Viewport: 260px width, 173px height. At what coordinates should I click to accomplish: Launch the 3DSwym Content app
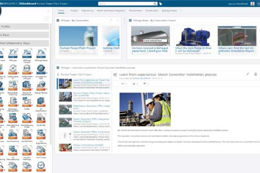point(27,54)
